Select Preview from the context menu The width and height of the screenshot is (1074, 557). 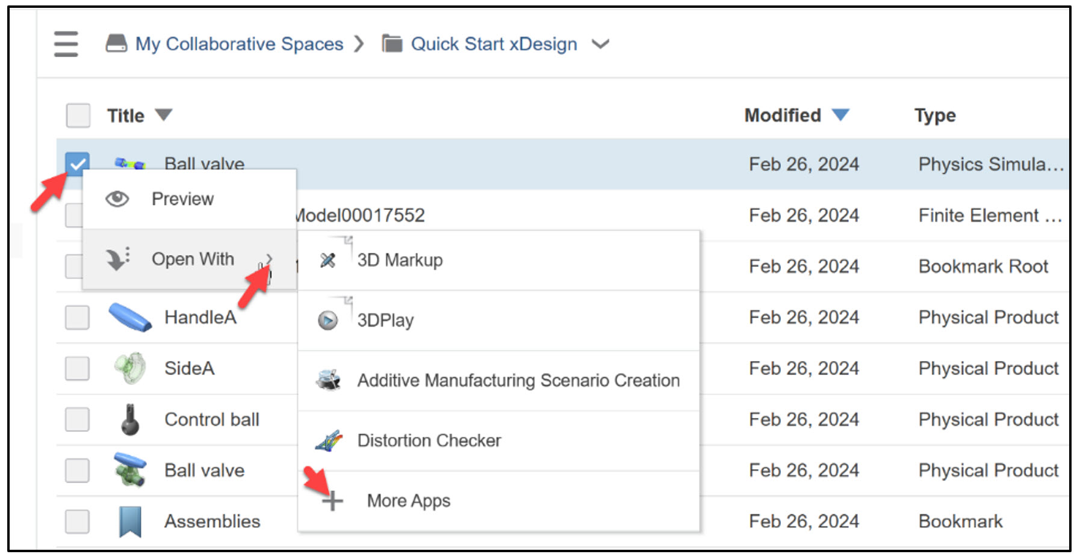coord(182,198)
